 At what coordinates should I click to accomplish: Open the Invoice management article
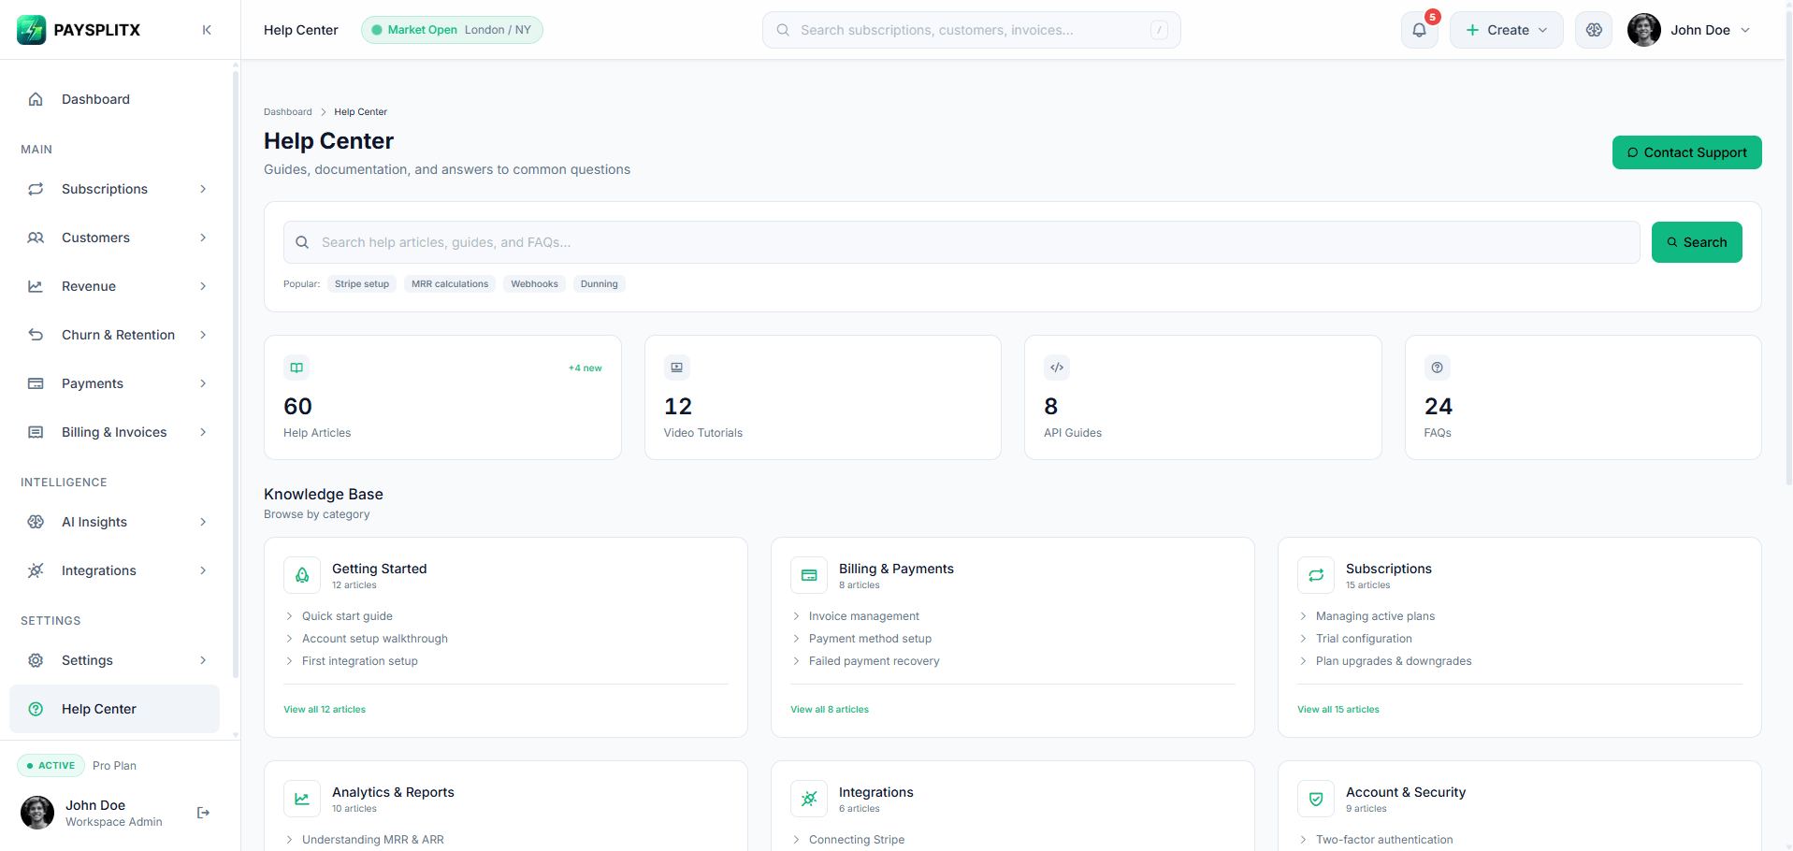tap(864, 616)
